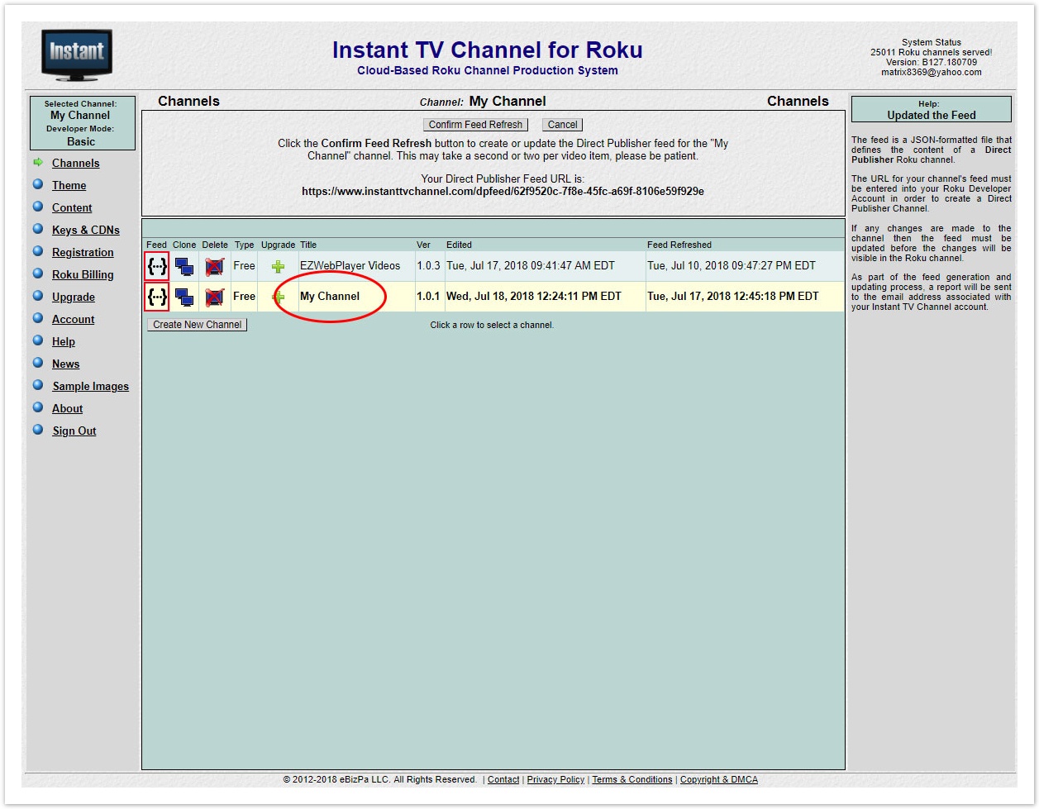
Task: Click the blue bullet beside Upgrade
Action: 38,296
